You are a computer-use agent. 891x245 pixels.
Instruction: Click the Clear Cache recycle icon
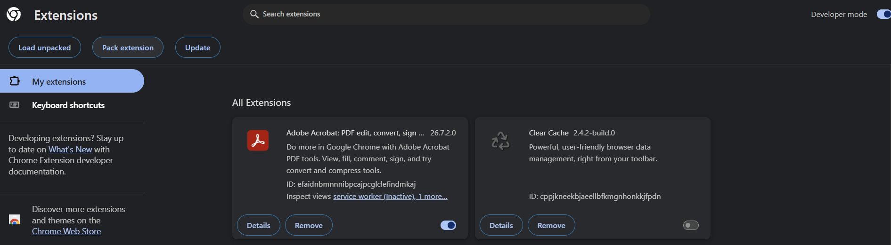click(500, 140)
